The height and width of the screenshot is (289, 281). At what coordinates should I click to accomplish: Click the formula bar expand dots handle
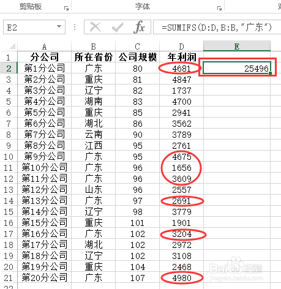[x=75, y=27]
